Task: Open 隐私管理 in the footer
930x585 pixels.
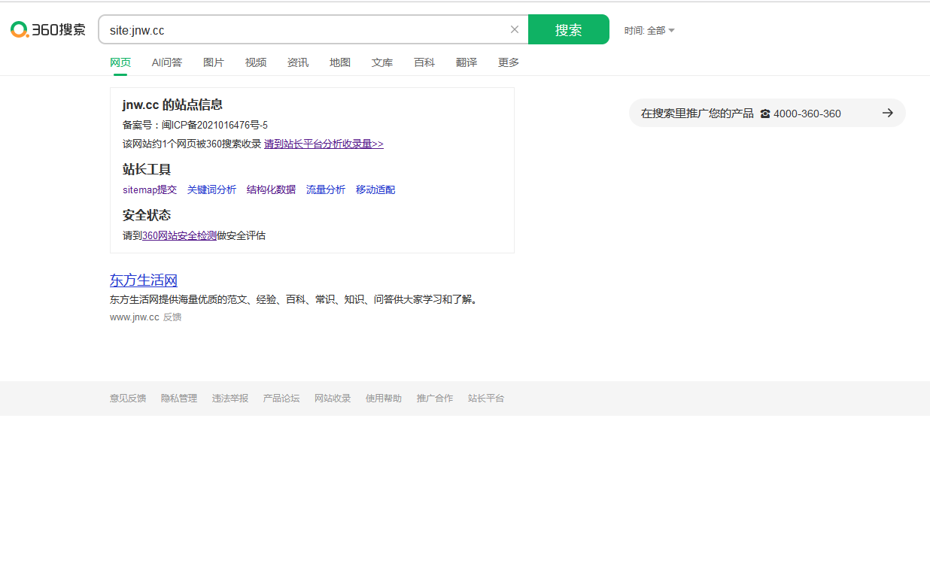Action: pos(179,399)
